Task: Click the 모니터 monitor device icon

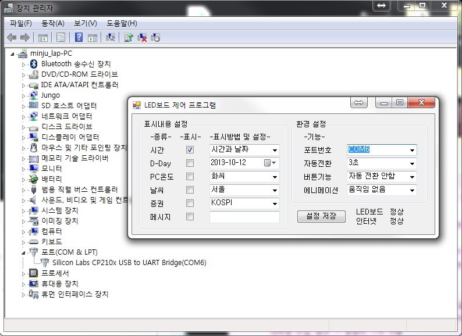Action: [34, 169]
